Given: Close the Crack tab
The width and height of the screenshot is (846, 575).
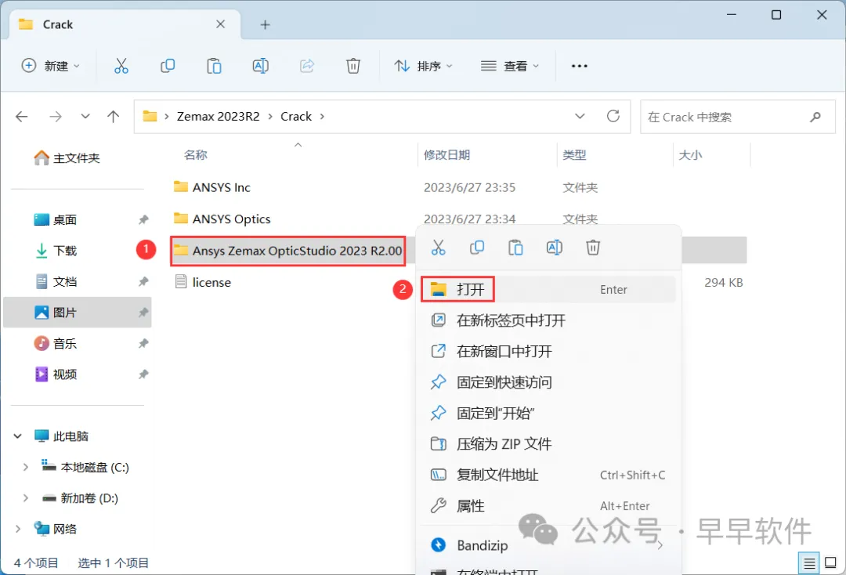Looking at the screenshot, I should click(221, 24).
